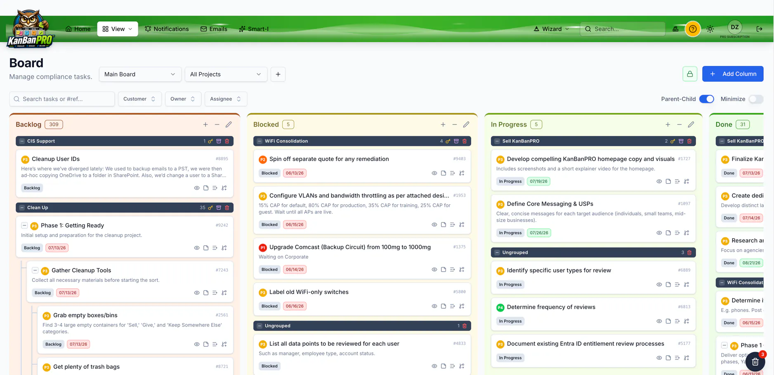Open the All Projects dropdown
The height and width of the screenshot is (375, 774).
[x=226, y=74]
